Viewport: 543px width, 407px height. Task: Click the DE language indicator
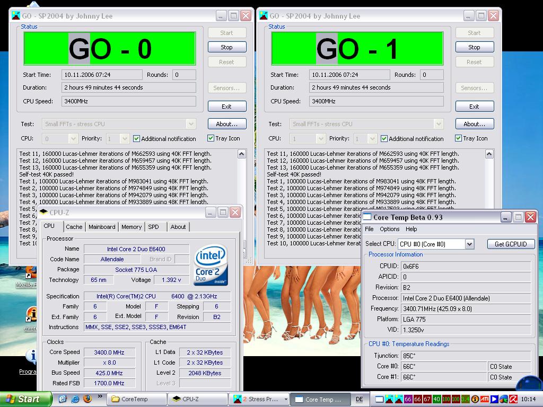(360, 399)
